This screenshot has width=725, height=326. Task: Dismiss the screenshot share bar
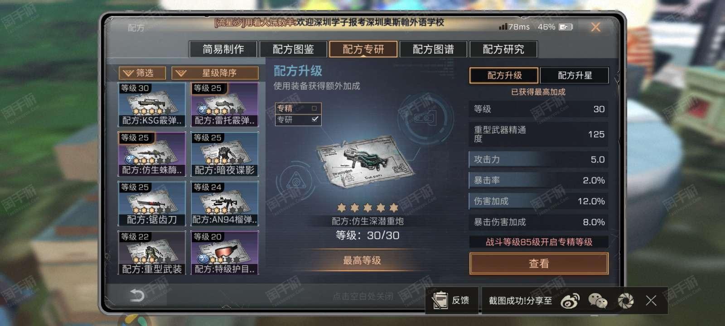(x=651, y=300)
